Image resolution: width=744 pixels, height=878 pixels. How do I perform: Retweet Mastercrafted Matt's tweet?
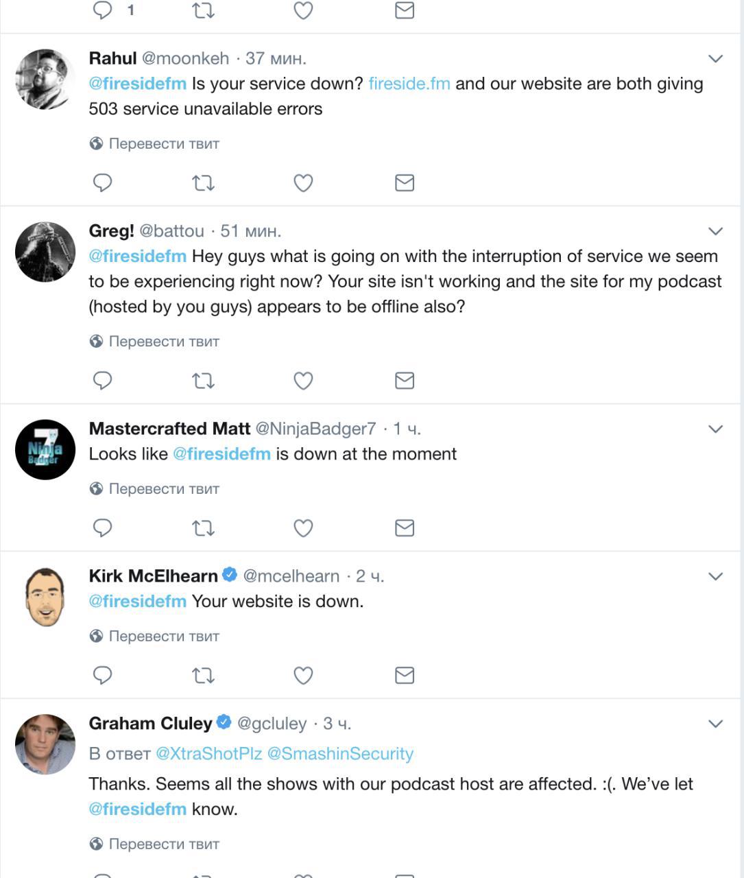tap(203, 527)
